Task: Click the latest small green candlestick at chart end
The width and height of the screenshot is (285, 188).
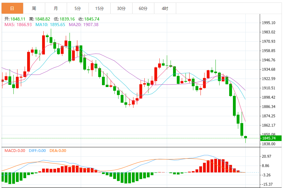Action: coord(246,138)
